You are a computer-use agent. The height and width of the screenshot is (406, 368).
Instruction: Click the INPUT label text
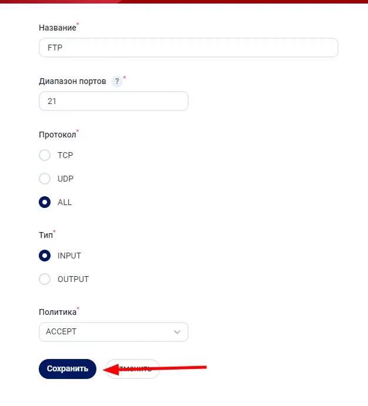coord(69,256)
